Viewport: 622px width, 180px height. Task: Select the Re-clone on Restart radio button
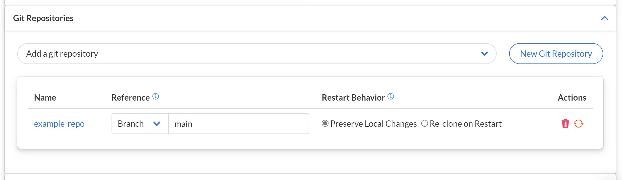click(424, 123)
